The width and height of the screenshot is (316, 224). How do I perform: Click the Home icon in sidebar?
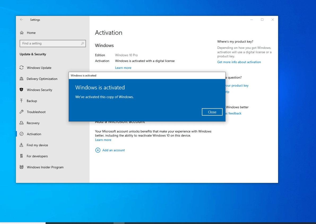[x=22, y=33]
